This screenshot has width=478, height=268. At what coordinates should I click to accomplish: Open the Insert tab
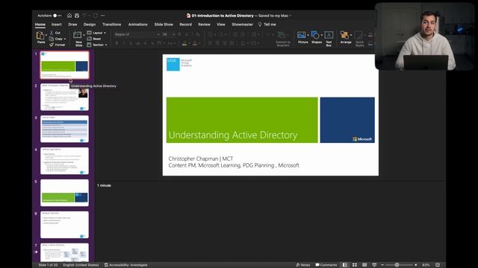click(x=57, y=25)
